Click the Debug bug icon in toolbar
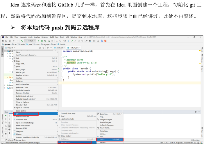Image resolution: width=204 pixels, height=145 pixels. coord(42,41)
